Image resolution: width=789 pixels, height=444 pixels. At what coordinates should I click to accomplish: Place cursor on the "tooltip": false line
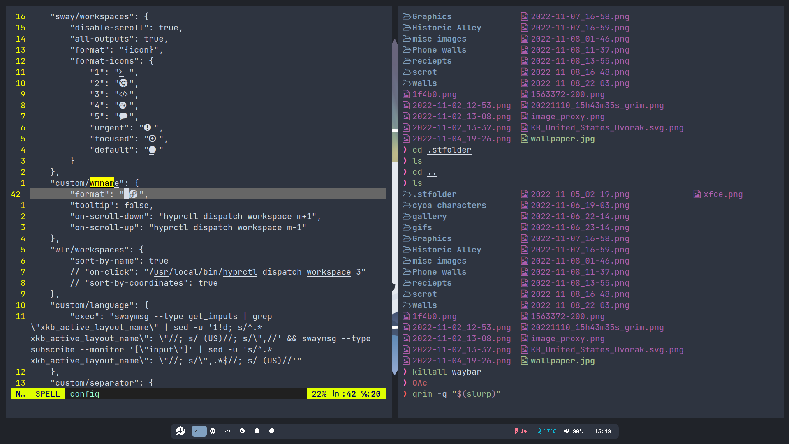coord(112,205)
